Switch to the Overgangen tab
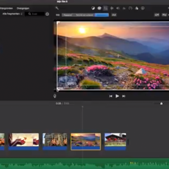The width and height of the screenshot is (169, 169). pyautogui.click(x=23, y=8)
